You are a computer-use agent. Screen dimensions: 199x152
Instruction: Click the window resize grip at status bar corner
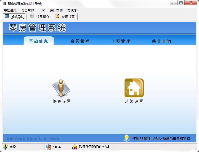196,148
